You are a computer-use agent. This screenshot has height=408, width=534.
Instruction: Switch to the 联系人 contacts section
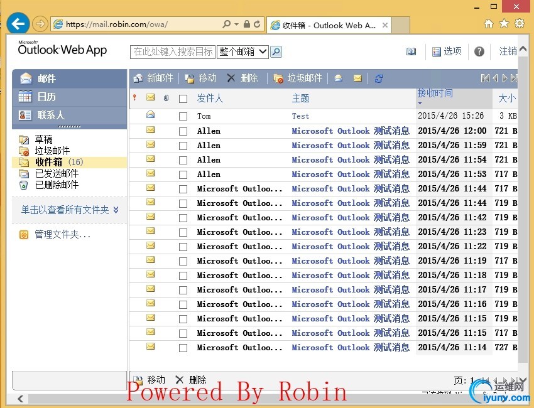coord(50,115)
